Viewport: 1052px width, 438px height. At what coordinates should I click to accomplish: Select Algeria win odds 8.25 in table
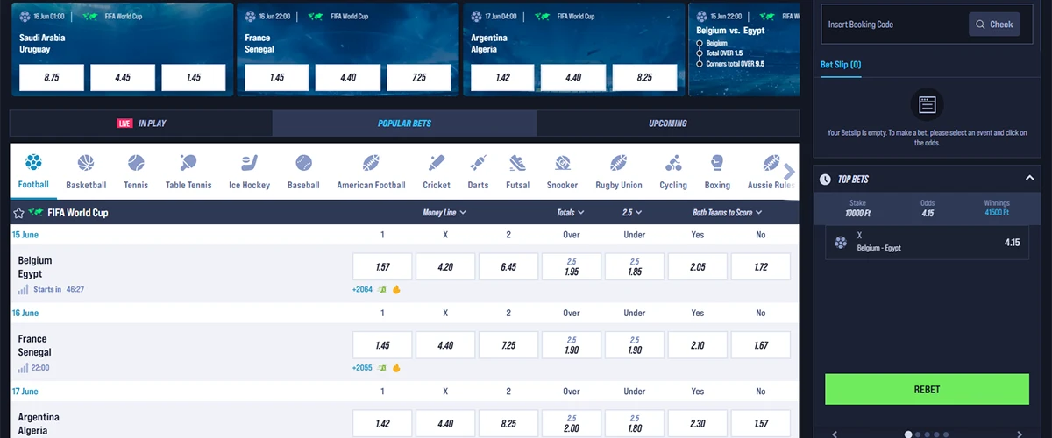pos(508,423)
